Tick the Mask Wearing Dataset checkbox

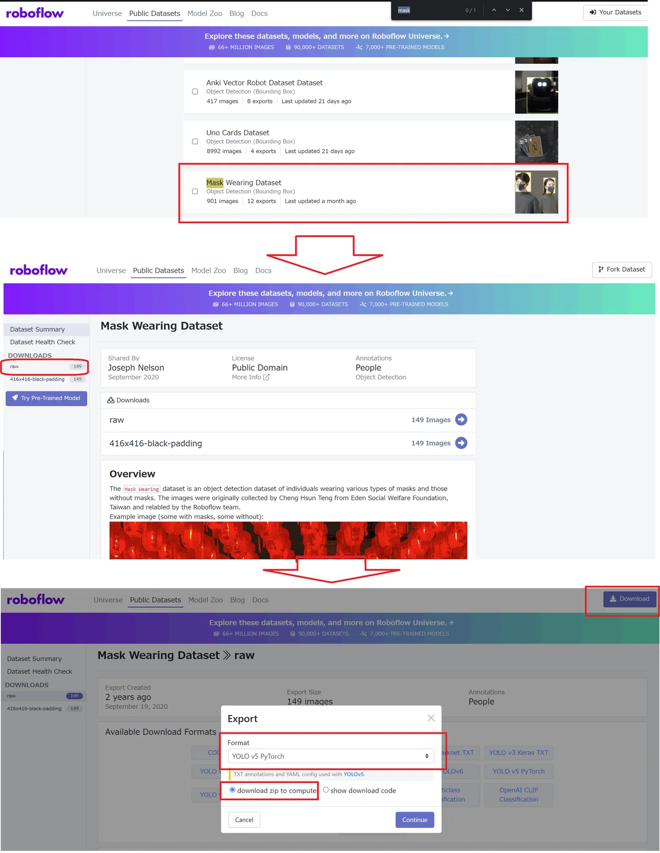(195, 191)
